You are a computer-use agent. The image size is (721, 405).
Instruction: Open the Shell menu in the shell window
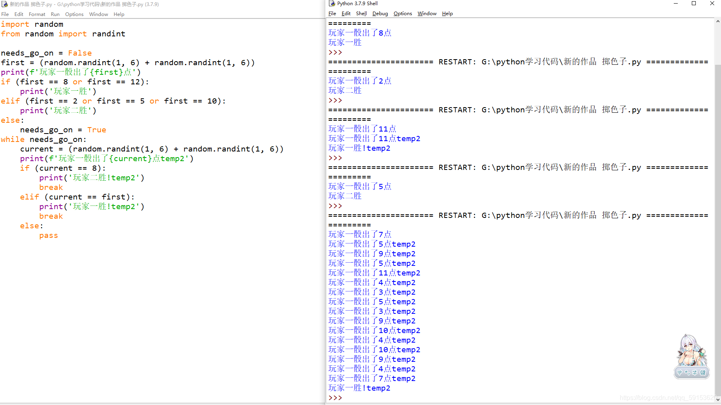coord(361,13)
